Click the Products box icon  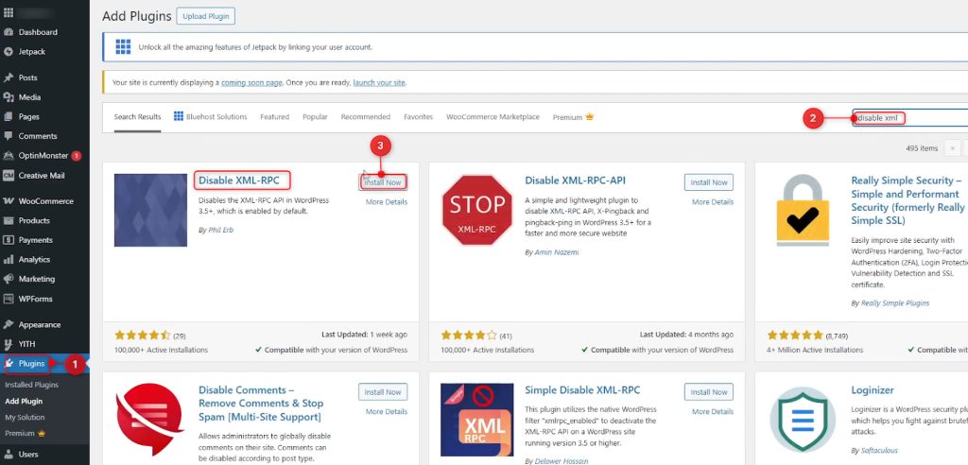coord(8,220)
